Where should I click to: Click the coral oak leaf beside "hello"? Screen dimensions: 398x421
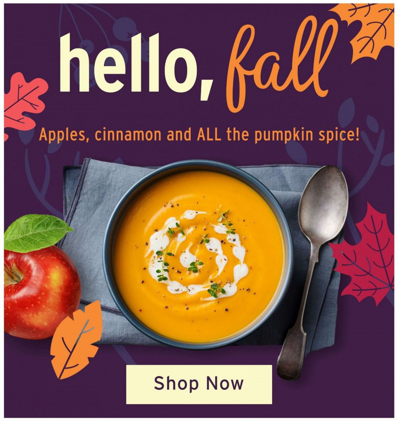click(25, 102)
